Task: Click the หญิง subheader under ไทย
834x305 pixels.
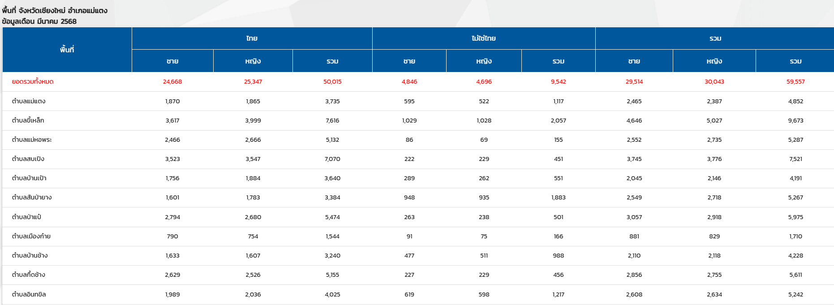Action: 253,61
